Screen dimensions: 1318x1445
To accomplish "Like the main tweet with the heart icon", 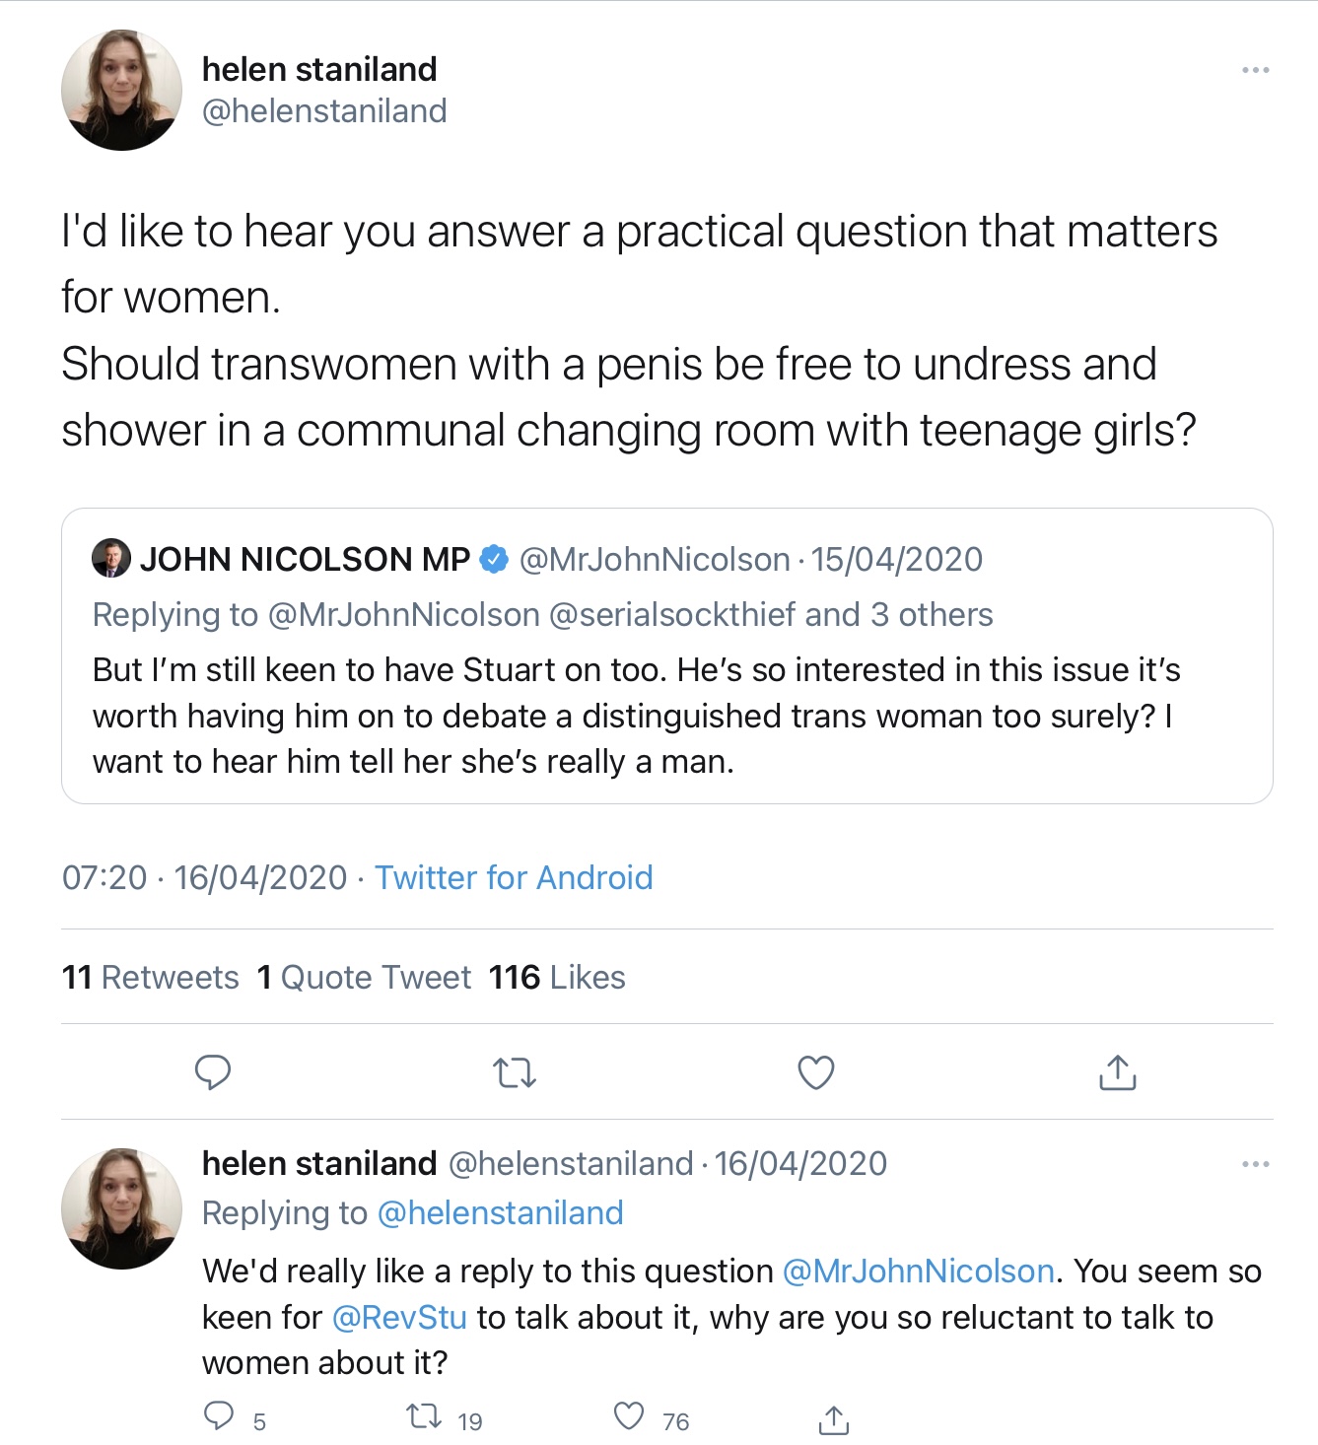I will point(815,1072).
